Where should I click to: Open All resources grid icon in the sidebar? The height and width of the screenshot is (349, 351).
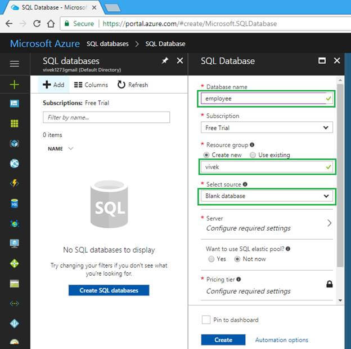click(x=15, y=123)
